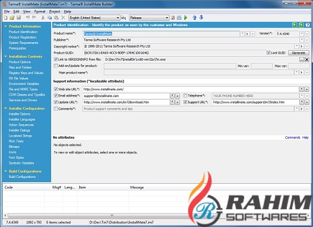Click the checklist icon right of Release dropdown
The width and height of the screenshot is (313, 227).
pos(173,18)
